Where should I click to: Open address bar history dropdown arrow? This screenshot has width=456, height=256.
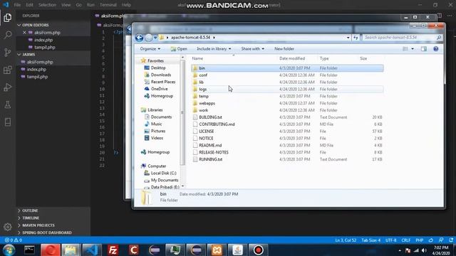pos(348,38)
